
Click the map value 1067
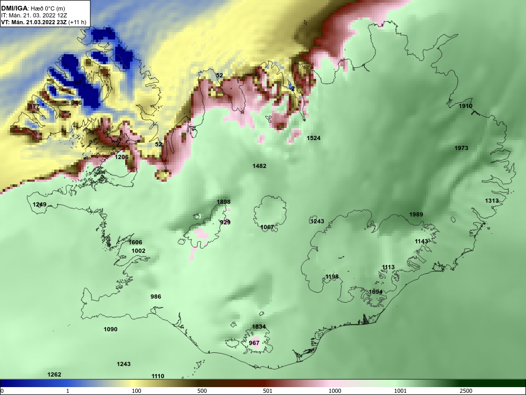[x=267, y=227]
